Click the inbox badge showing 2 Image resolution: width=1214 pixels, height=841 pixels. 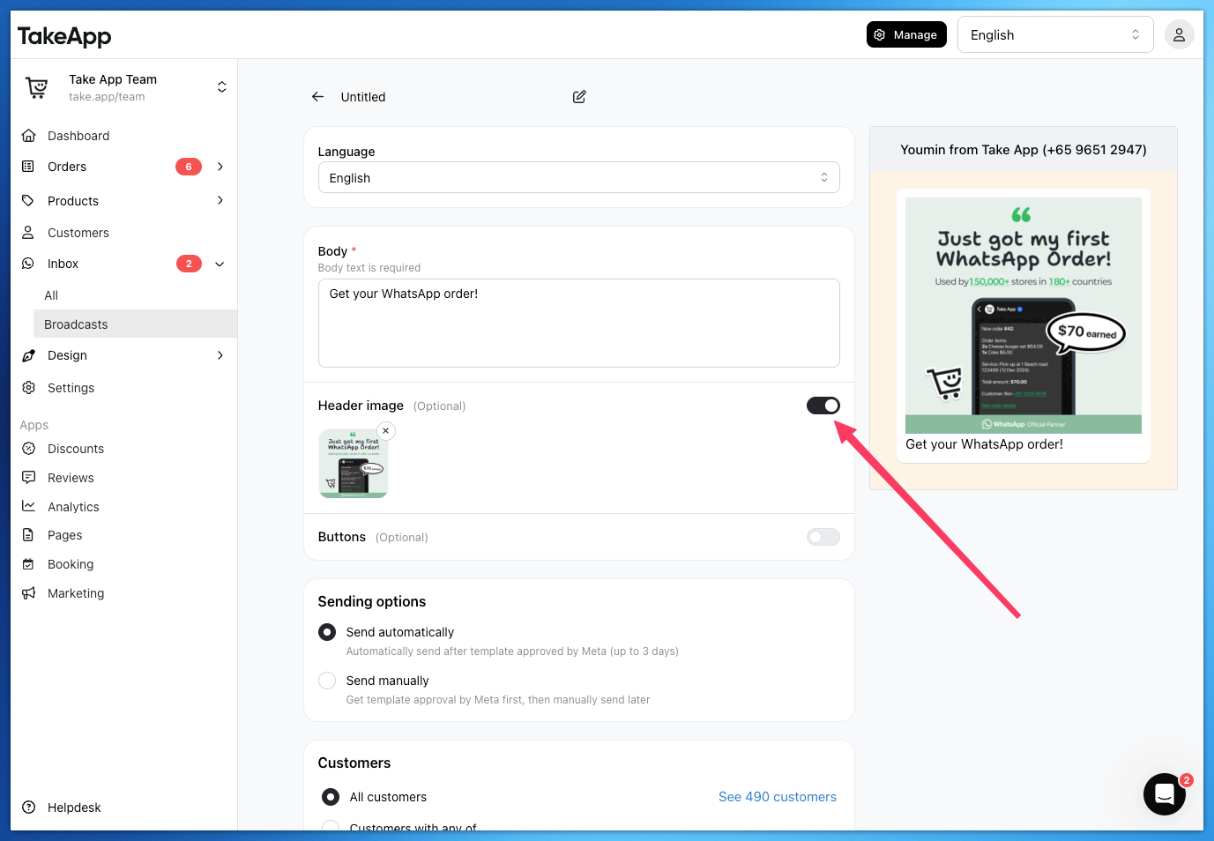click(x=189, y=264)
